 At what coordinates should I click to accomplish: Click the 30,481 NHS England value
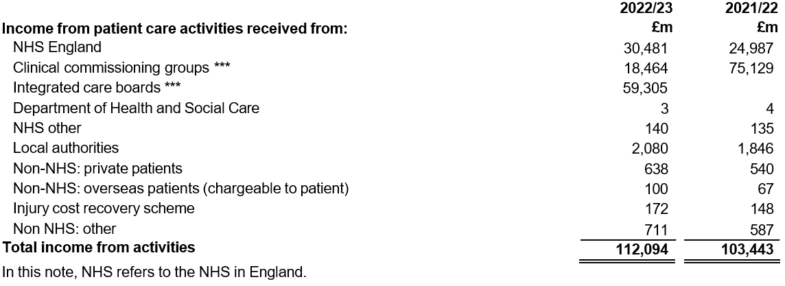pos(646,48)
